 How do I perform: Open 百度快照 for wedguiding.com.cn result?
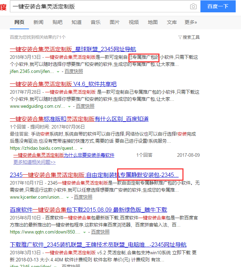tap(85, 106)
